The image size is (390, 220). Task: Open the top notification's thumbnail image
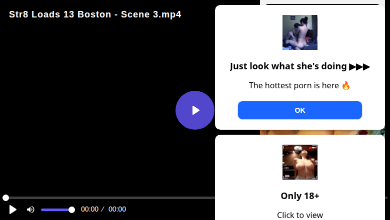click(x=300, y=32)
